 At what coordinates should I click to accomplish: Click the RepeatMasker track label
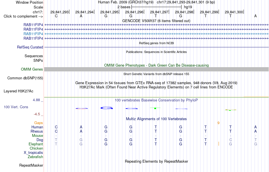(31, 165)
